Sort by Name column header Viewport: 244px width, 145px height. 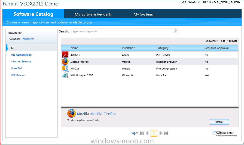coord(75,48)
